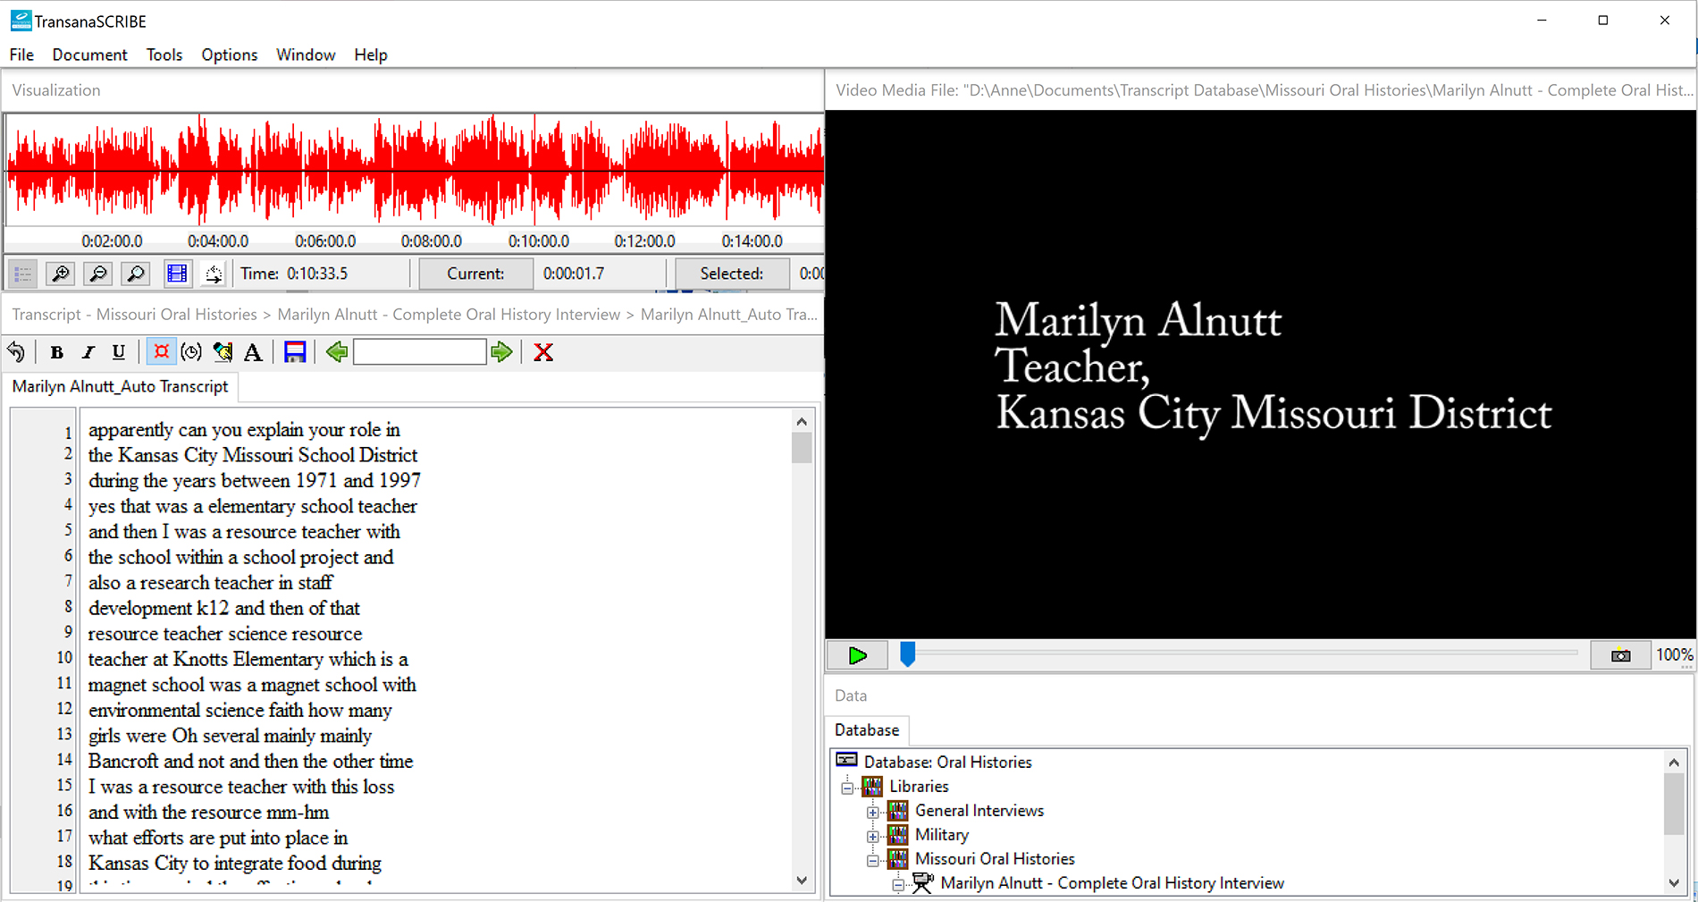Click the filmstrip icon in visualization toolbar
Image resolution: width=1698 pixels, height=902 pixels.
[x=178, y=274]
